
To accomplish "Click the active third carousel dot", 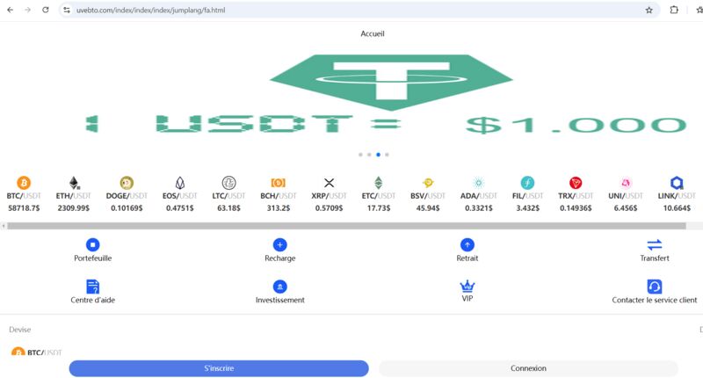I will (x=378, y=155).
